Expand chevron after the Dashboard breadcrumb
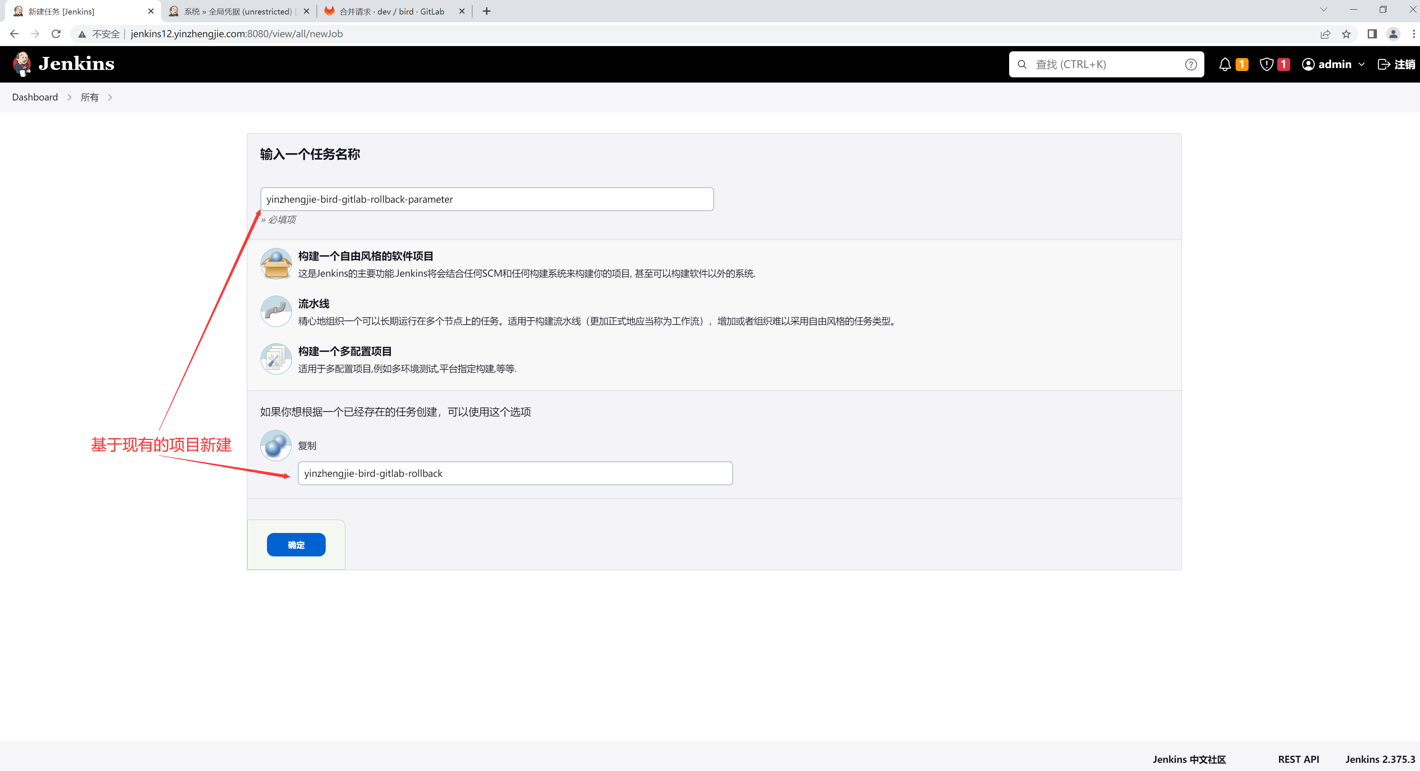The width and height of the screenshot is (1420, 771). click(x=70, y=97)
